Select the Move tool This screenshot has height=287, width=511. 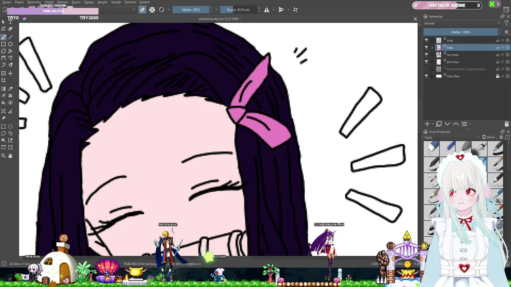point(10,73)
